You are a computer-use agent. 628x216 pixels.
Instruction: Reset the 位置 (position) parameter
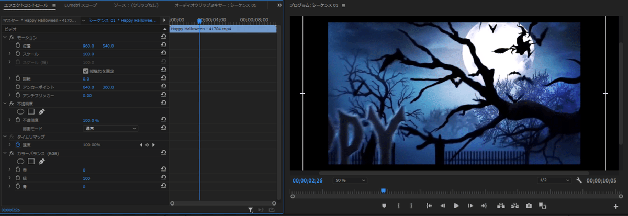(163, 46)
